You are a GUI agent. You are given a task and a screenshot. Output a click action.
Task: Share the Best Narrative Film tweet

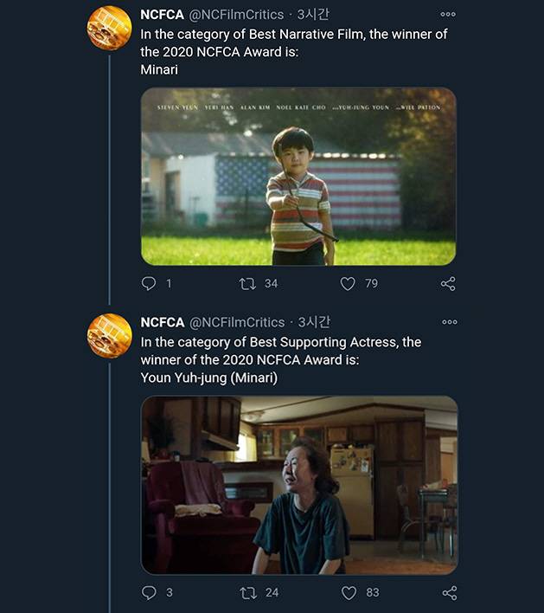(448, 283)
